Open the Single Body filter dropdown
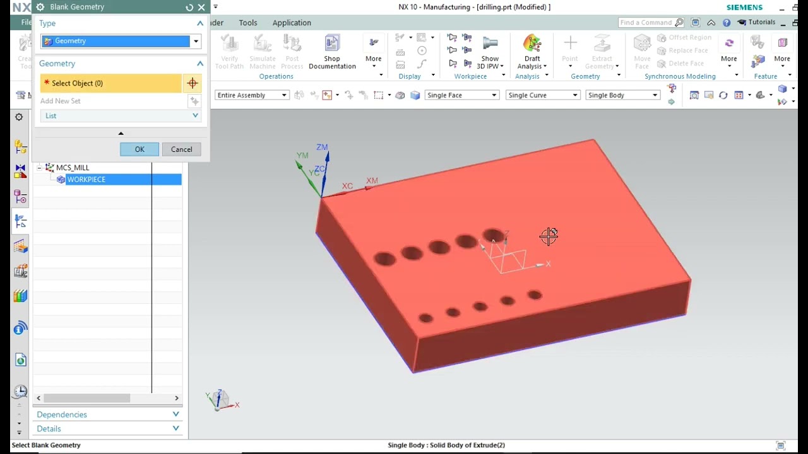Image resolution: width=808 pixels, height=454 pixels. pos(623,95)
